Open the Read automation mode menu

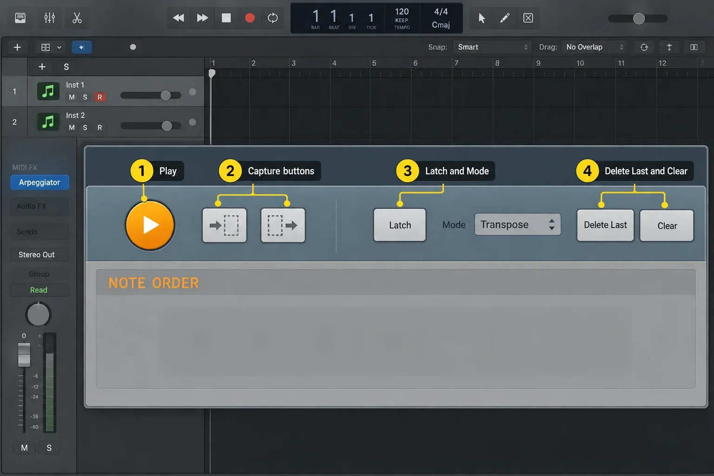[40, 290]
